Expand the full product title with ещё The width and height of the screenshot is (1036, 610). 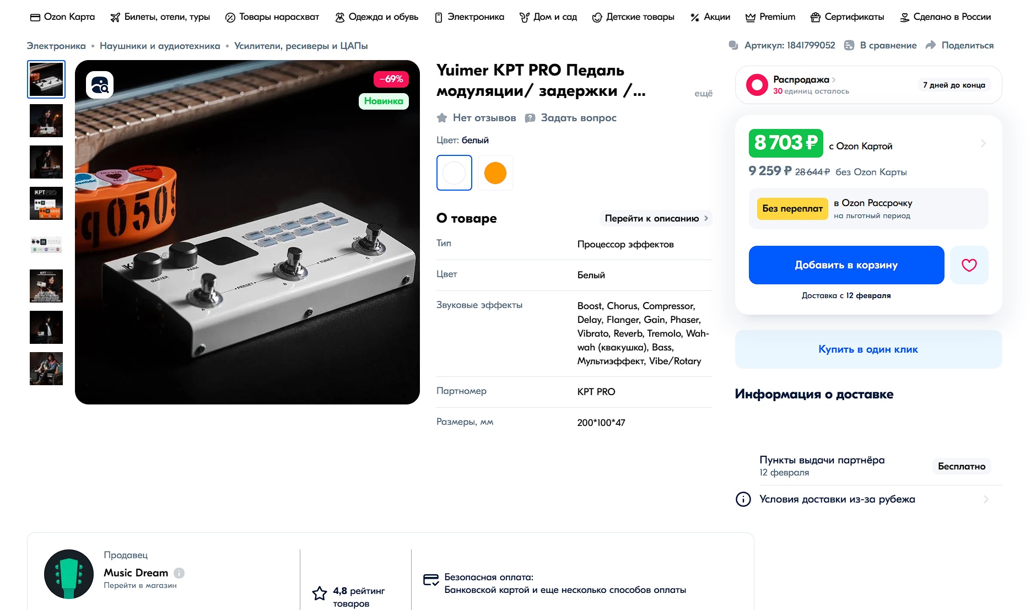click(x=703, y=94)
